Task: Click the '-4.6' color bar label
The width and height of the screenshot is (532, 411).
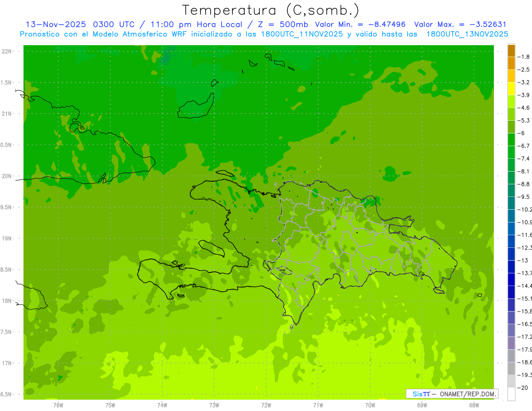Action: pos(524,108)
